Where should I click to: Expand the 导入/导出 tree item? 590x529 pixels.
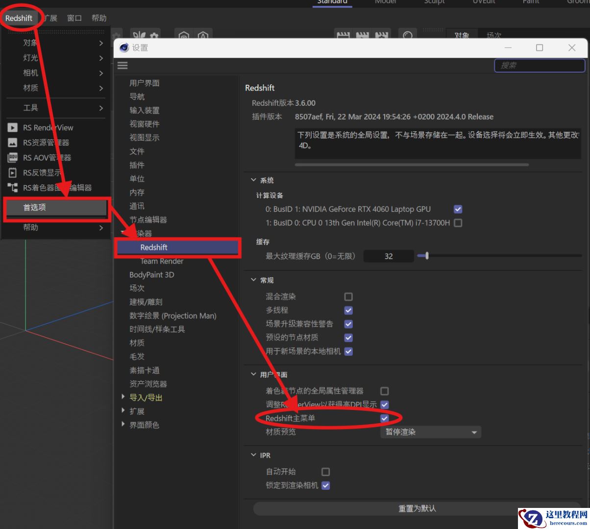coord(123,397)
